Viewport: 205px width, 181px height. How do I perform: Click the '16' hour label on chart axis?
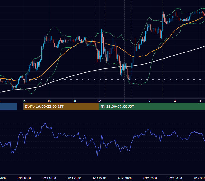coord(24,101)
